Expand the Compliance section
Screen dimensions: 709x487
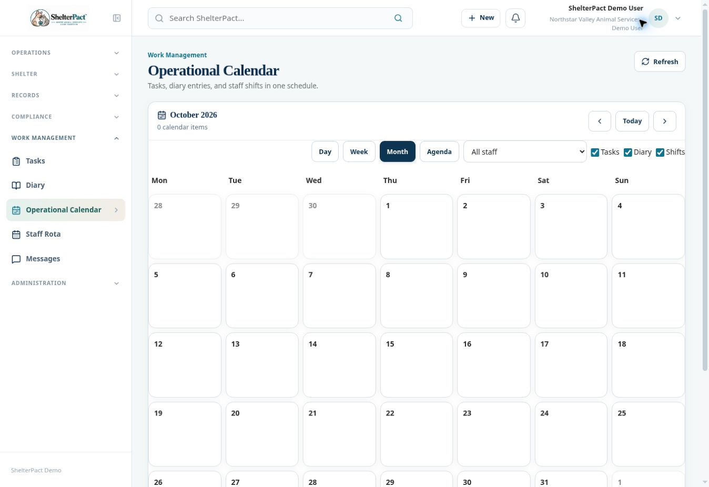[x=66, y=117]
